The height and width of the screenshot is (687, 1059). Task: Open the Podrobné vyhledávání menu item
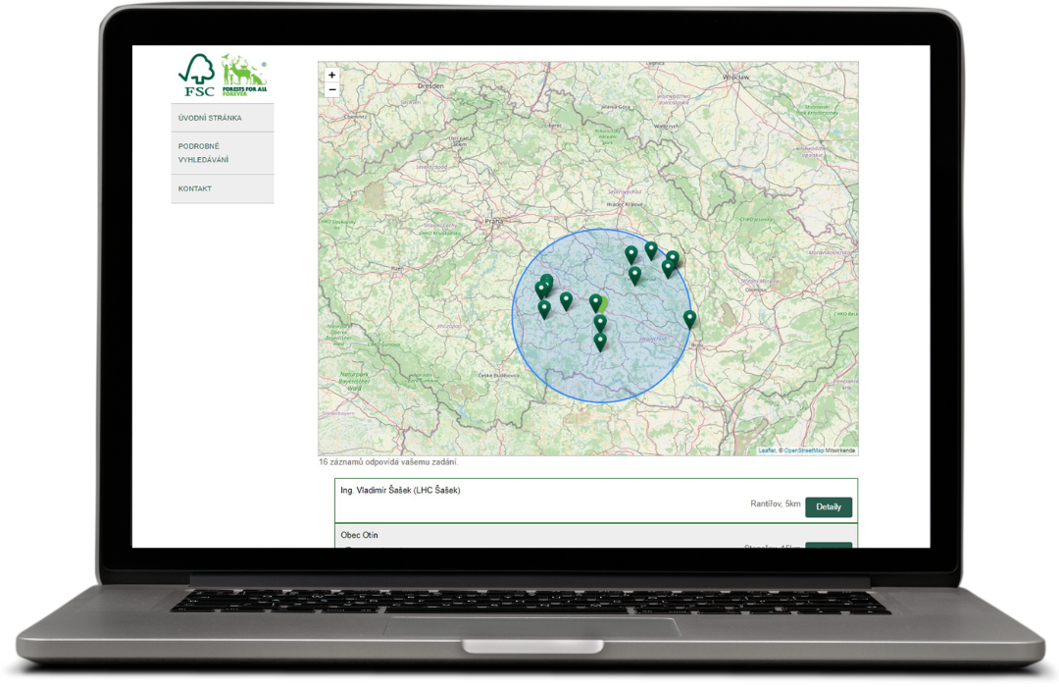(223, 153)
